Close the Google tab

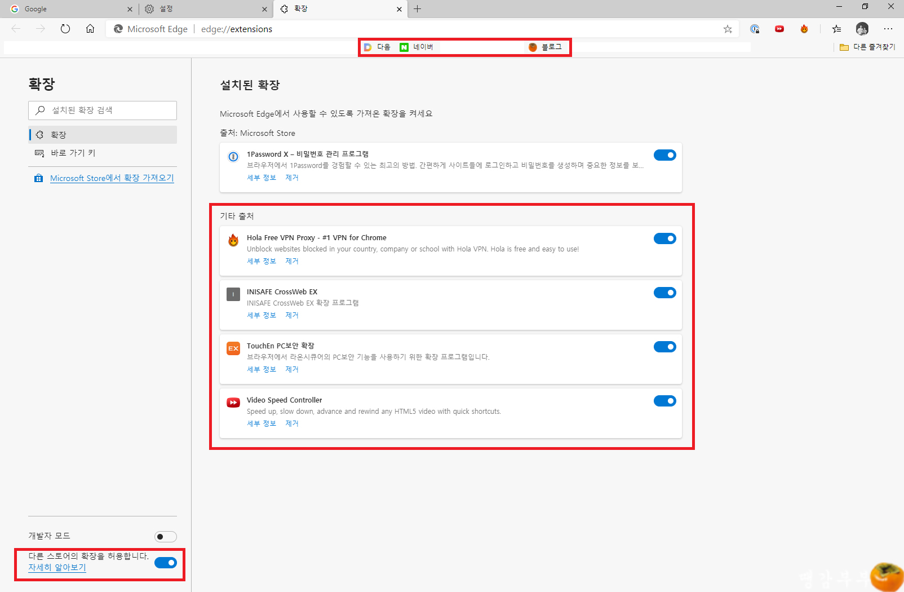point(130,9)
